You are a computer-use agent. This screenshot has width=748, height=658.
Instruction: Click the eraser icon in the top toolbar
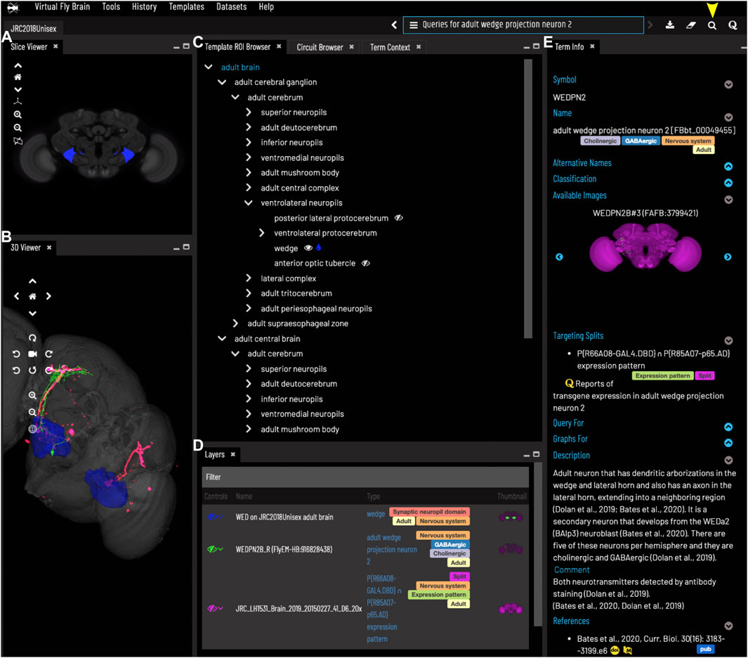690,25
